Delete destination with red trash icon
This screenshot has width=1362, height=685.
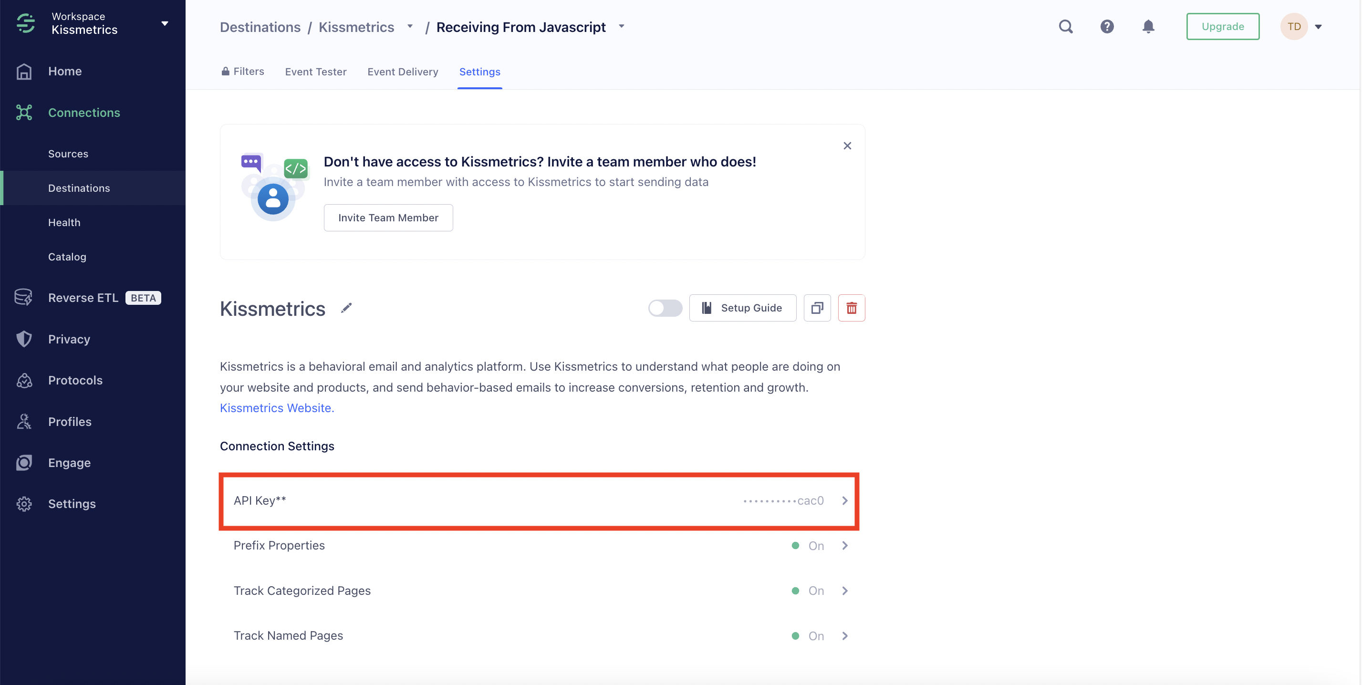(x=851, y=308)
